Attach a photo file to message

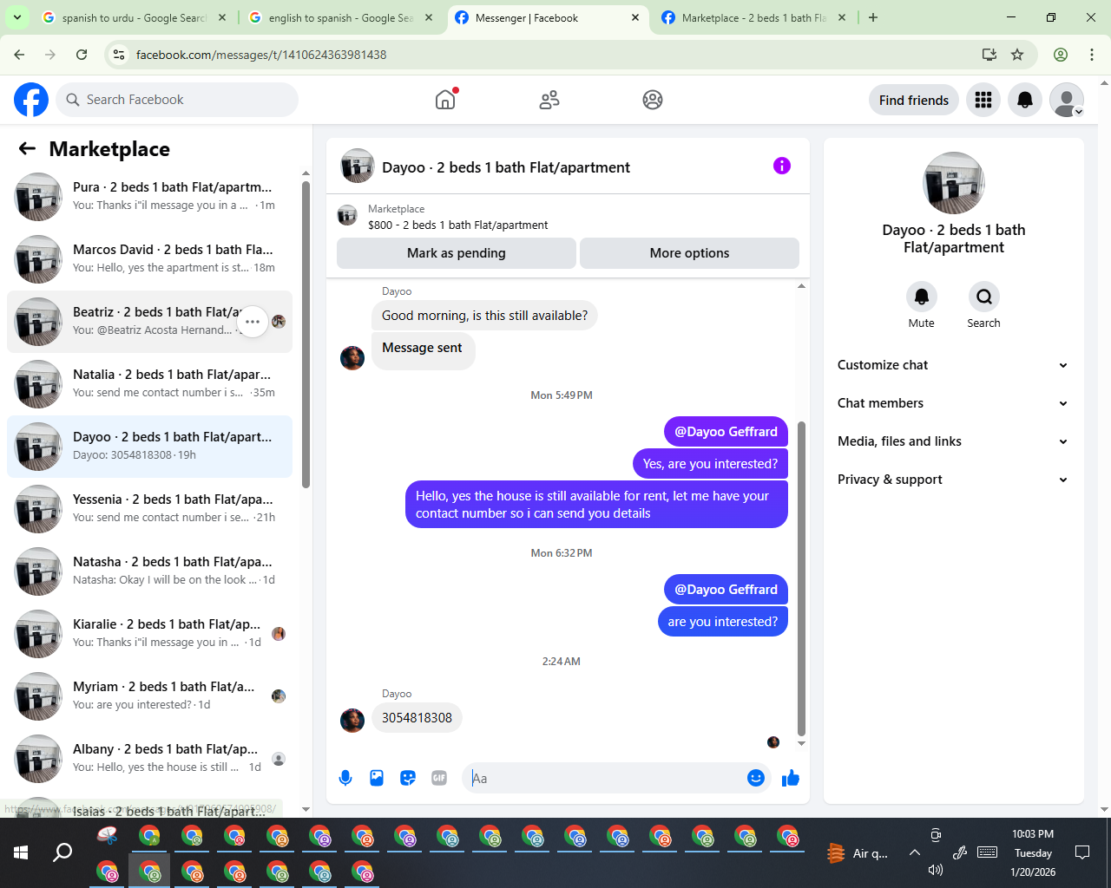pyautogui.click(x=377, y=778)
